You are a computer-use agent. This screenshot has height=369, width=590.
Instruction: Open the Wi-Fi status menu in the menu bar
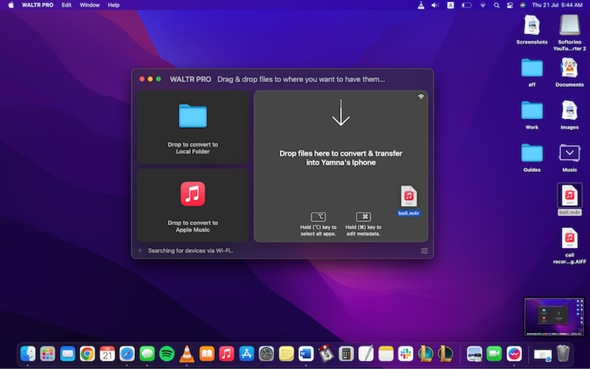[x=482, y=5]
